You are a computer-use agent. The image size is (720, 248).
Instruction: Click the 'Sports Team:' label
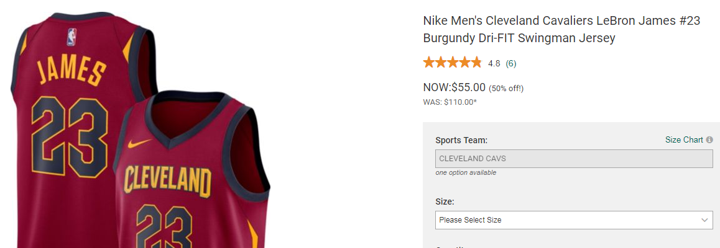461,140
